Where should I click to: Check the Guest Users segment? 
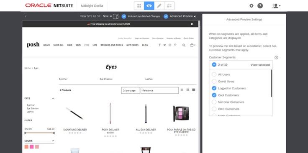tap(214, 81)
